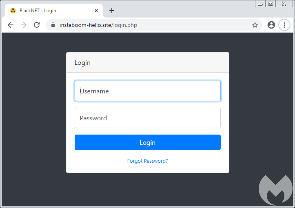Click into the Password field
The height and width of the screenshot is (208, 295).
(148, 118)
